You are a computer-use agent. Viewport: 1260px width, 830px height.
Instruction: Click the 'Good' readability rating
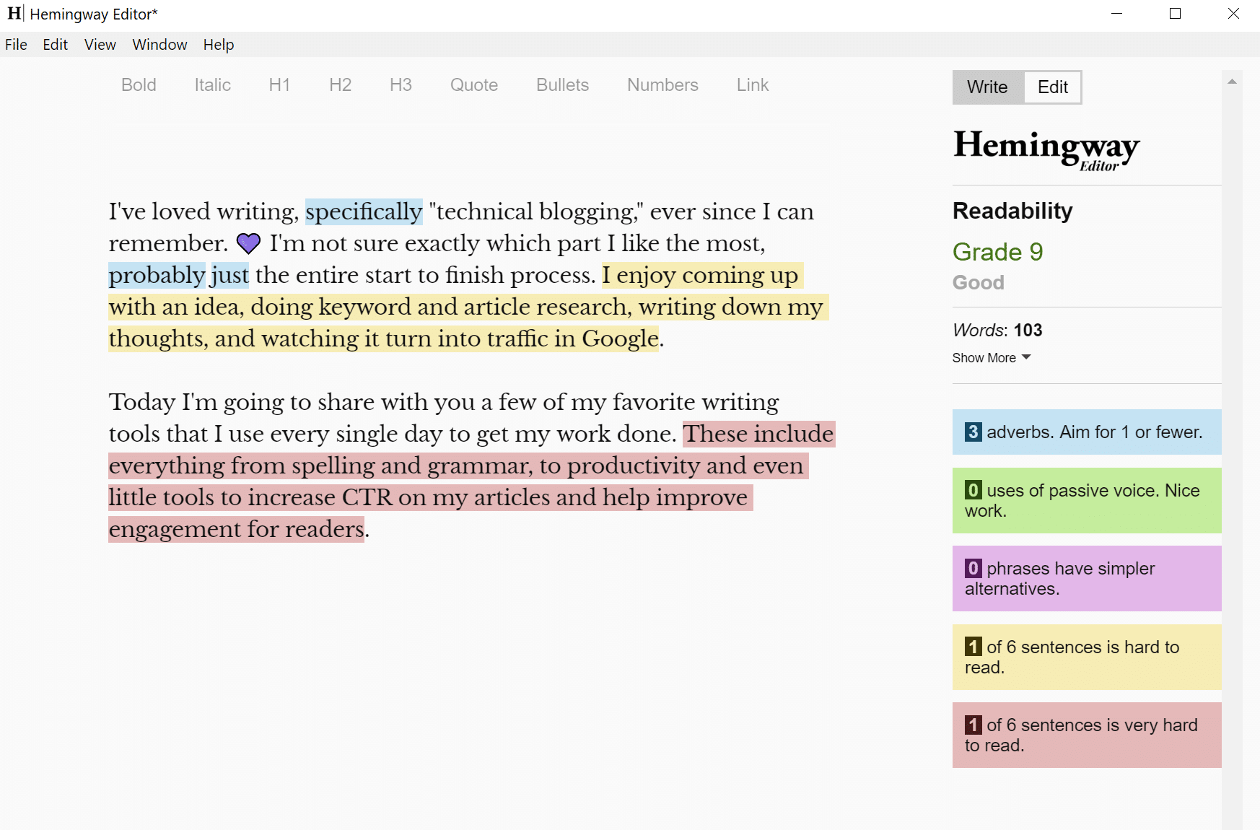(x=978, y=282)
